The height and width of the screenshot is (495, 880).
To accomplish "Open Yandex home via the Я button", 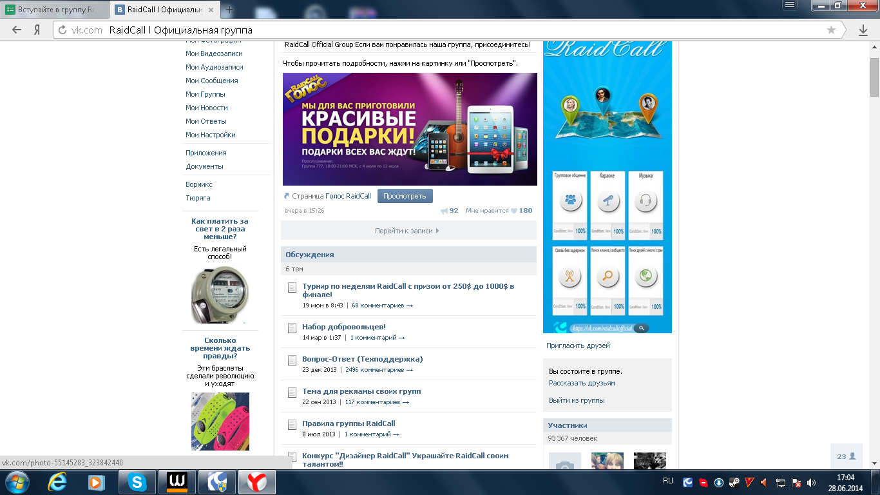I will coord(38,30).
